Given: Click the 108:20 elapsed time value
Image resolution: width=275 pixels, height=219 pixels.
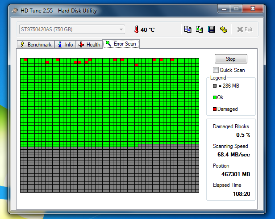Looking at the screenshot, I should 242,194.
